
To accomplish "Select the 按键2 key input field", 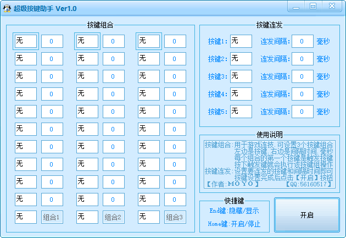I will [x=241, y=59].
